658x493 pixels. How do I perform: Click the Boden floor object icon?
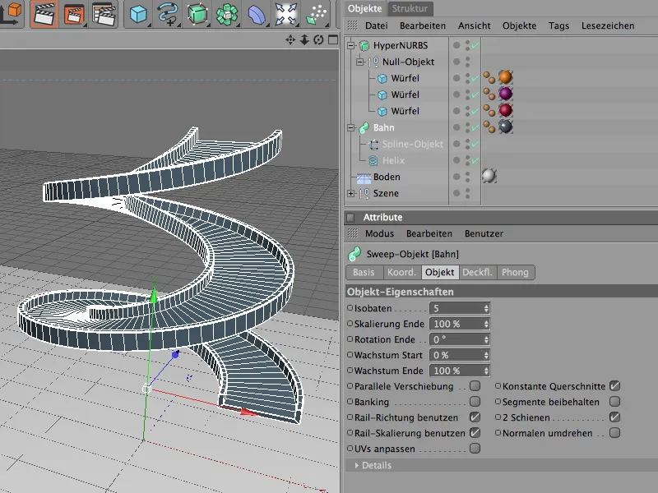[364, 177]
